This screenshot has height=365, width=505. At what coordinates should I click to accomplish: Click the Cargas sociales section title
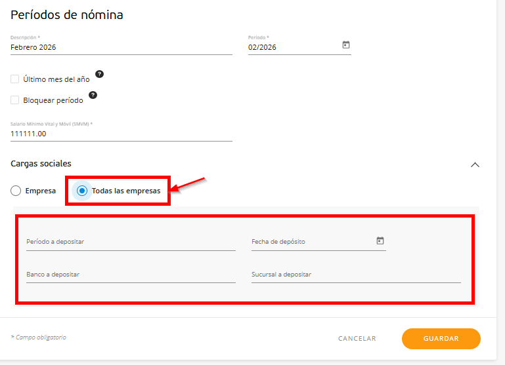pyautogui.click(x=41, y=163)
